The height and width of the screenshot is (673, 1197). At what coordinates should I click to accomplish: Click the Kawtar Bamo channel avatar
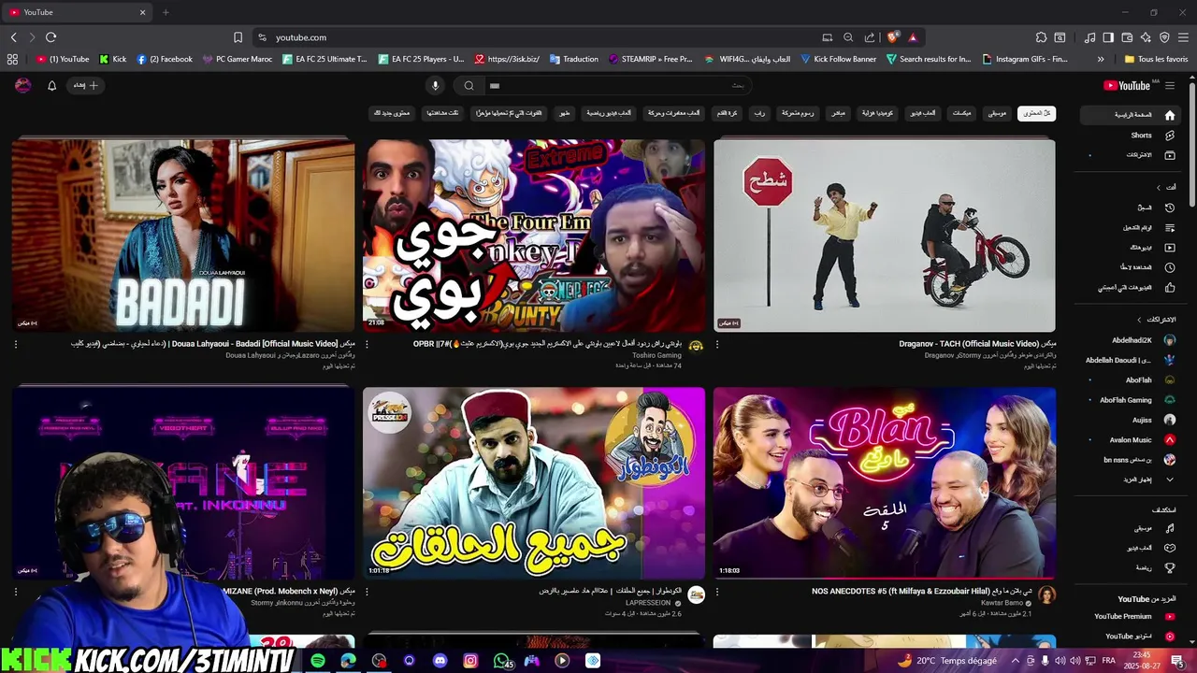pyautogui.click(x=1046, y=594)
